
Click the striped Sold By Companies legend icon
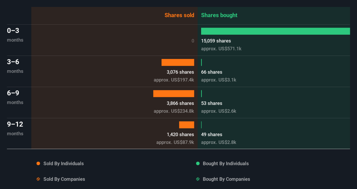point(38,179)
